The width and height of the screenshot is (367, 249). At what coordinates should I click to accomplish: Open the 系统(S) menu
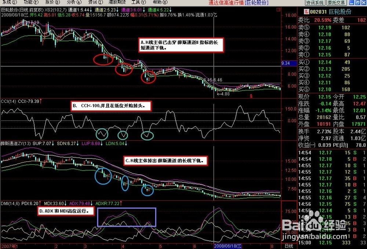click(x=10, y=2)
